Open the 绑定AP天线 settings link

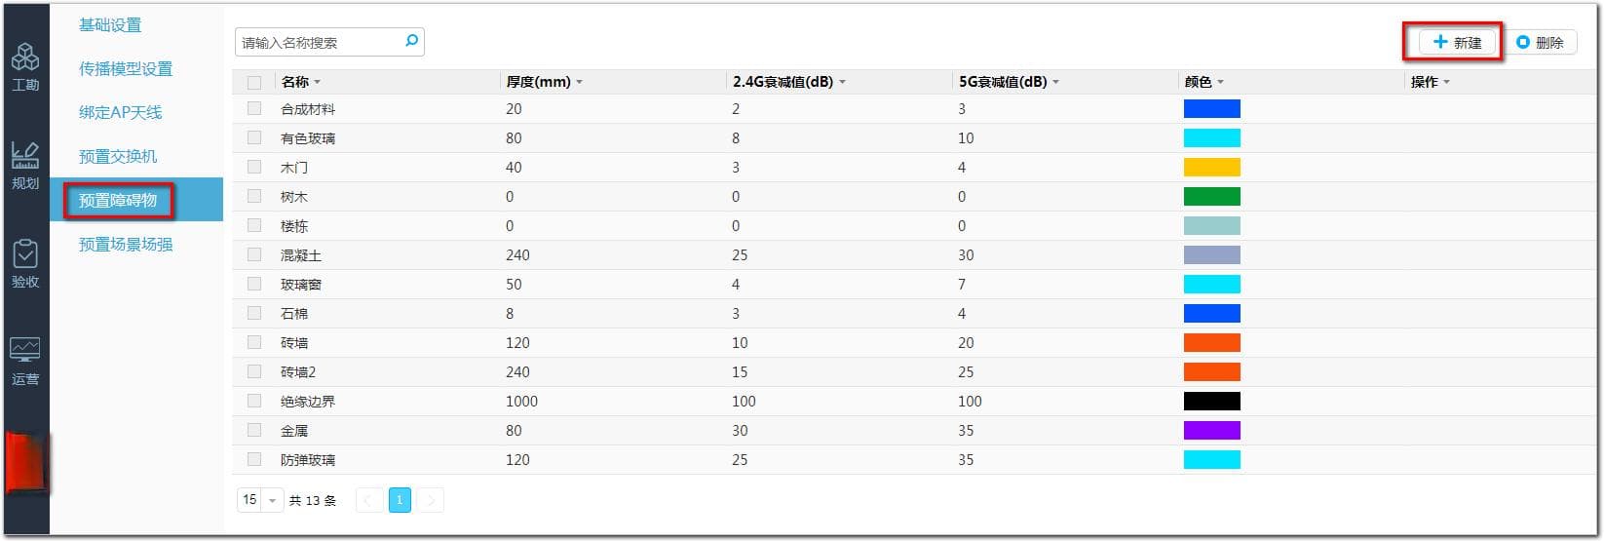pyautogui.click(x=121, y=112)
